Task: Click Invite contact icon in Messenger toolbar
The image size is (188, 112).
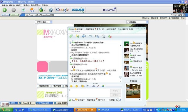Action: click(x=71, y=36)
